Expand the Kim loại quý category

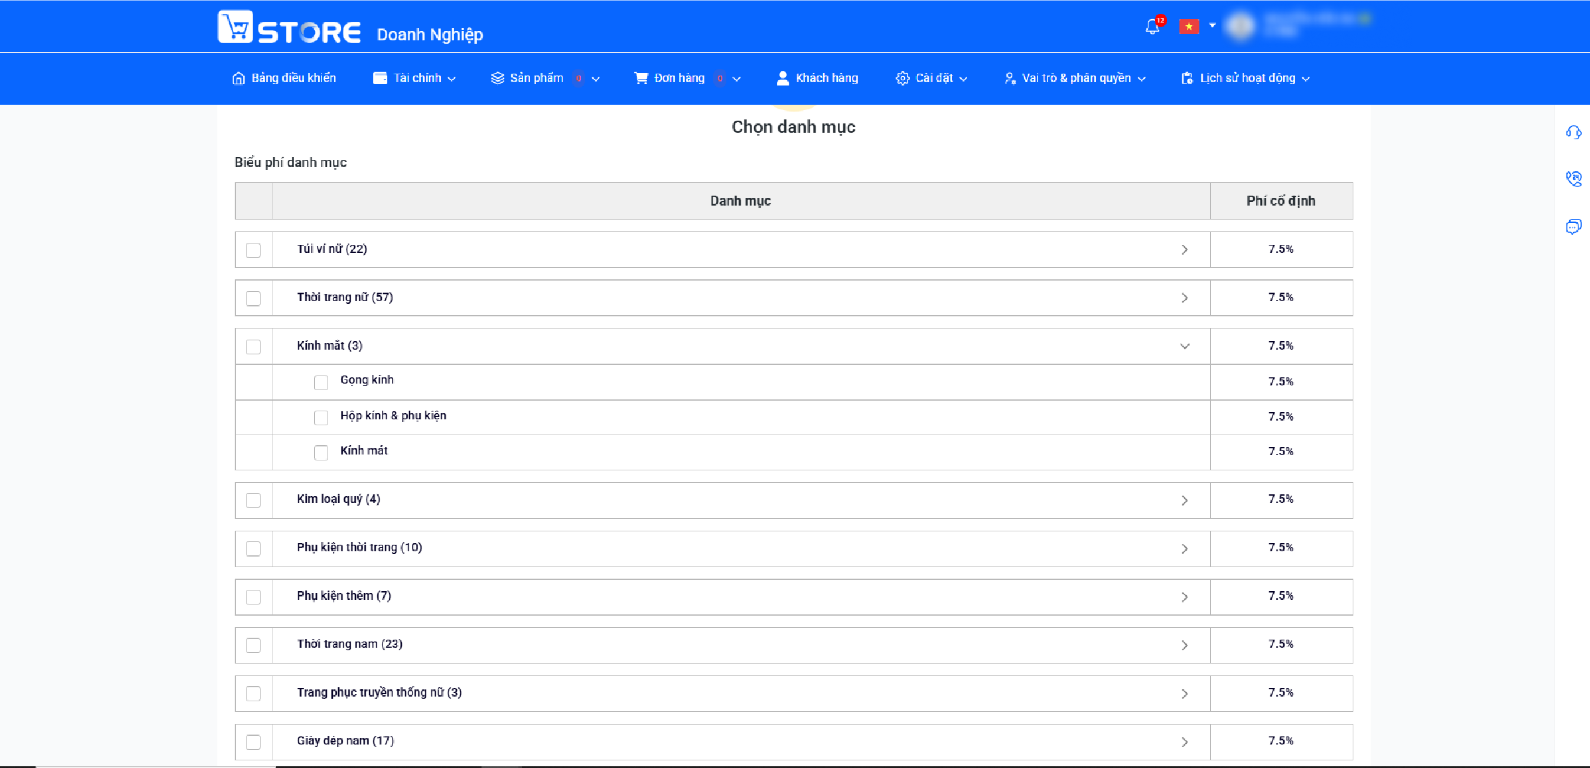(1184, 500)
